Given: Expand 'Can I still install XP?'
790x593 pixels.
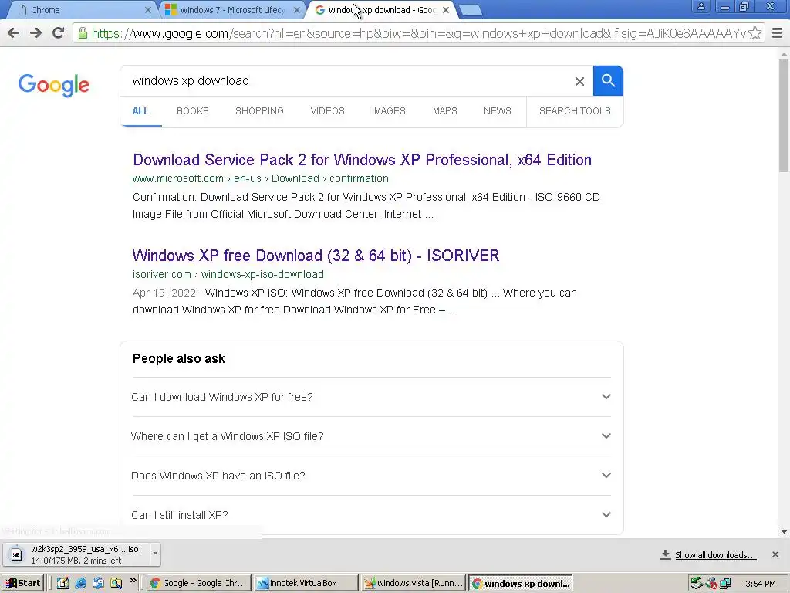Looking at the screenshot, I should coord(371,515).
